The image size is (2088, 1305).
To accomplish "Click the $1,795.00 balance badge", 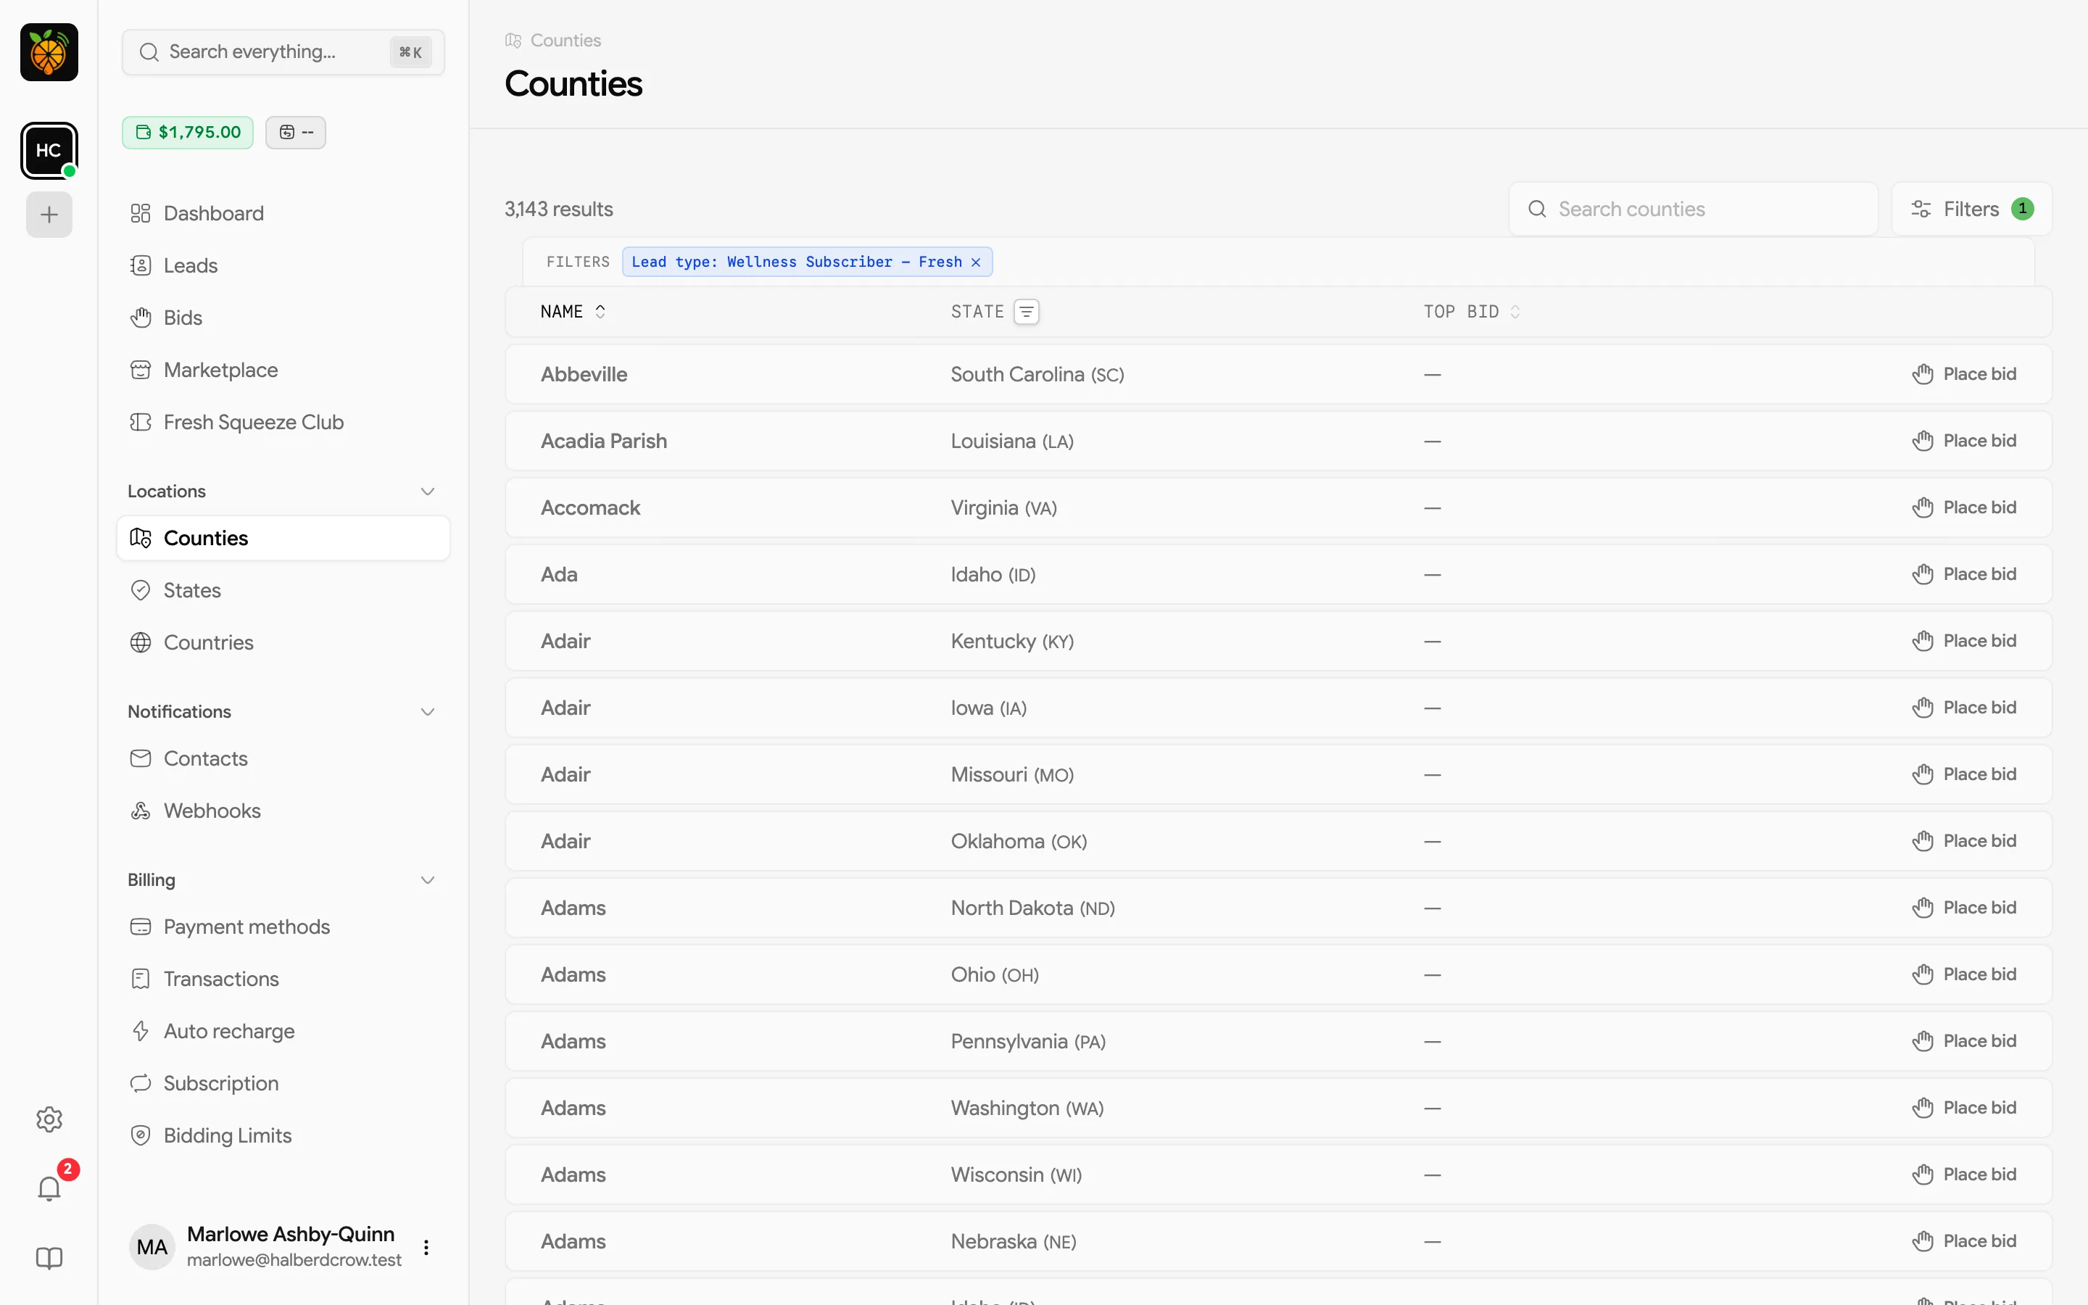I will coord(187,132).
